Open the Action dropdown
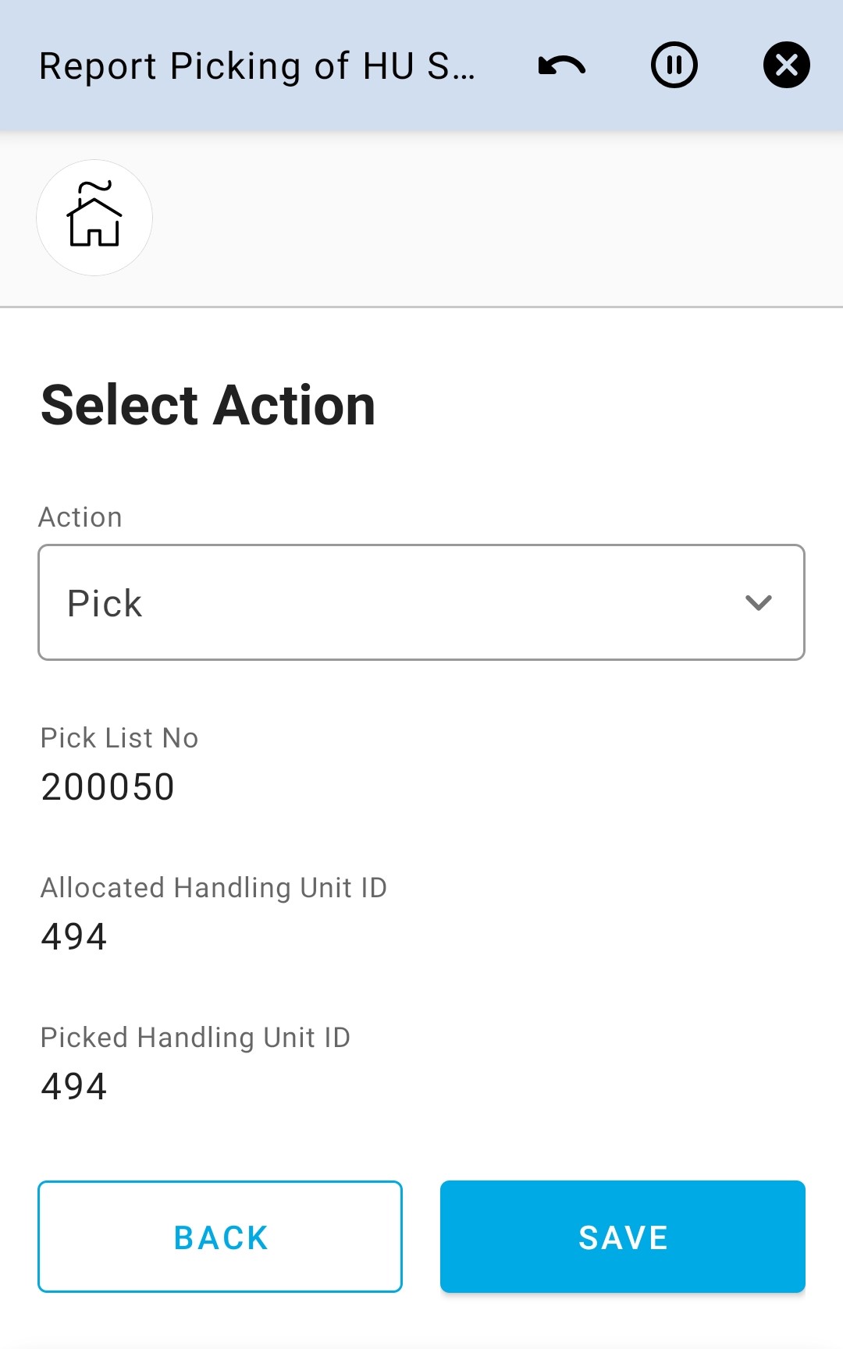This screenshot has width=843, height=1349. click(x=421, y=602)
